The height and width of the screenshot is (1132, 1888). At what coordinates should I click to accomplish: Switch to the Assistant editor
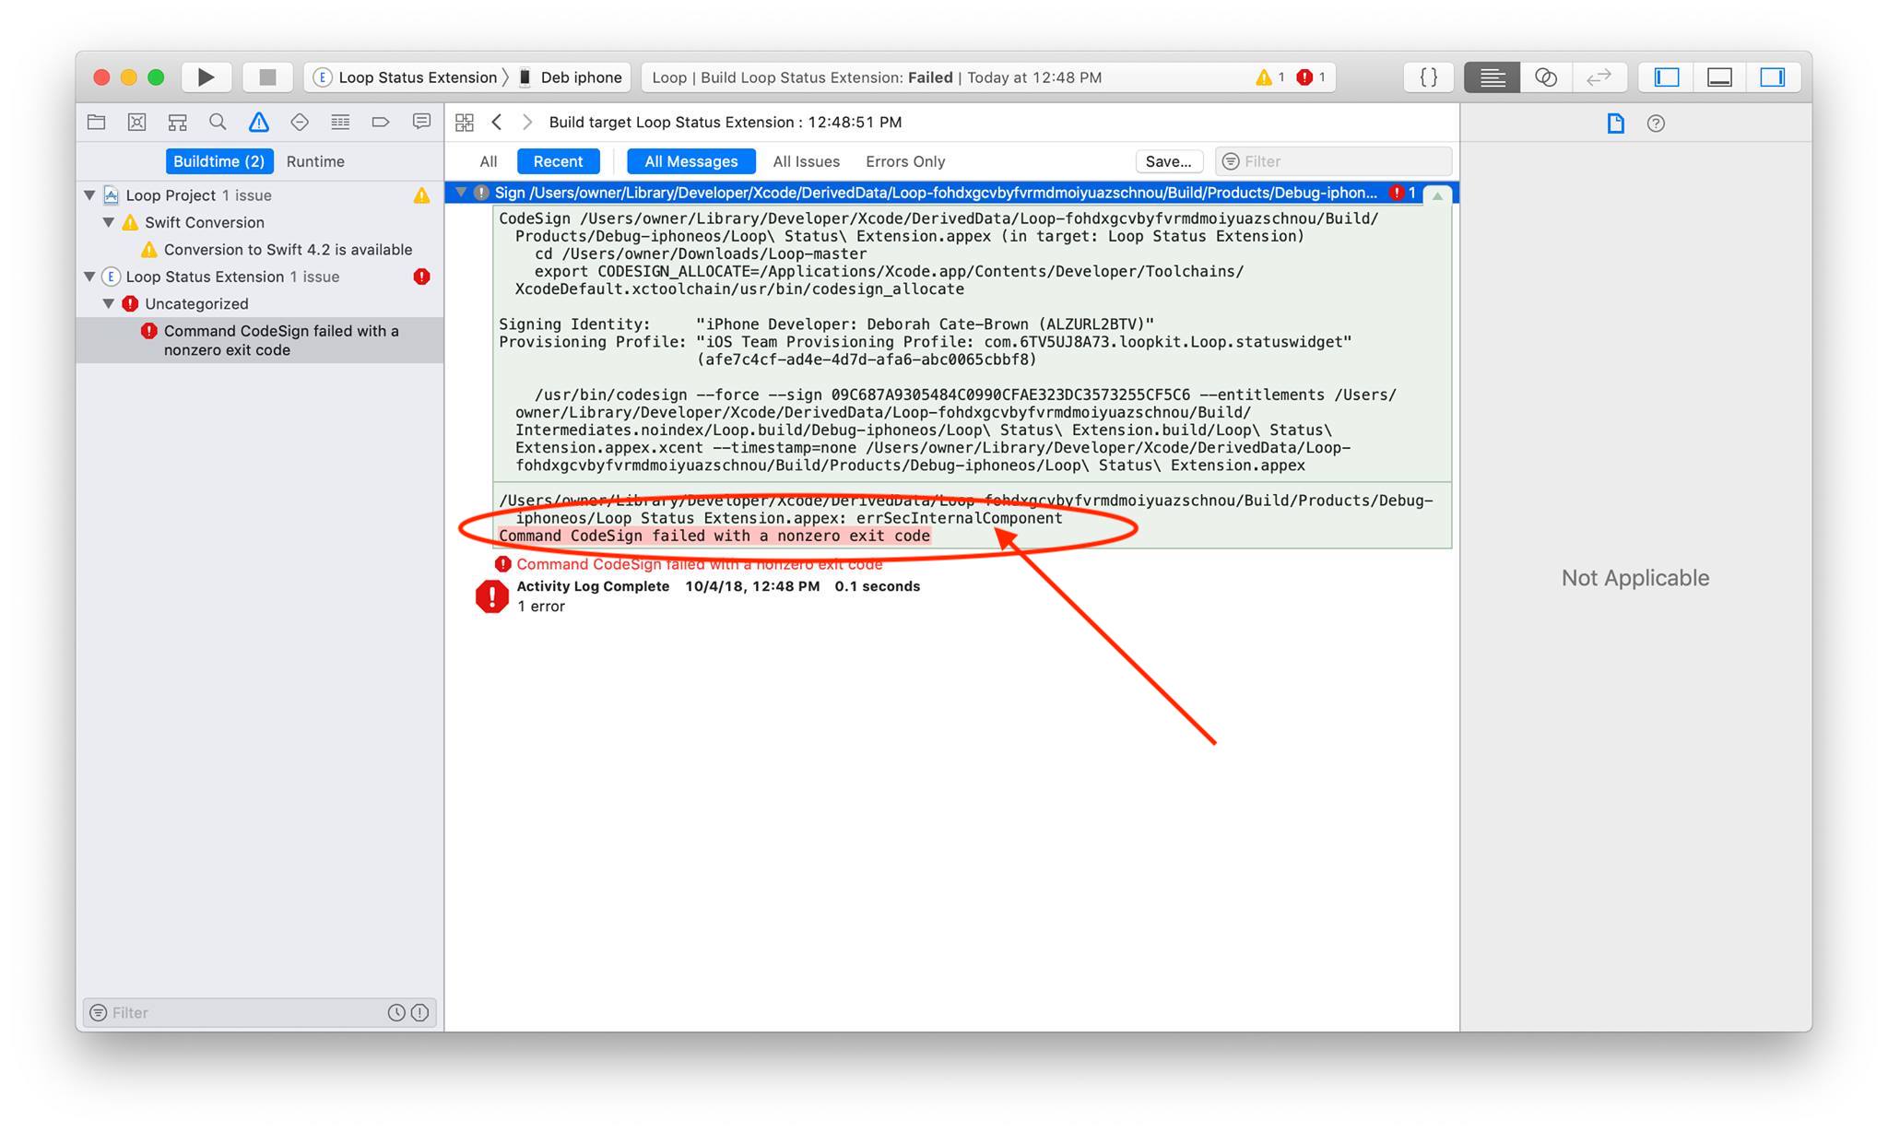point(1546,77)
